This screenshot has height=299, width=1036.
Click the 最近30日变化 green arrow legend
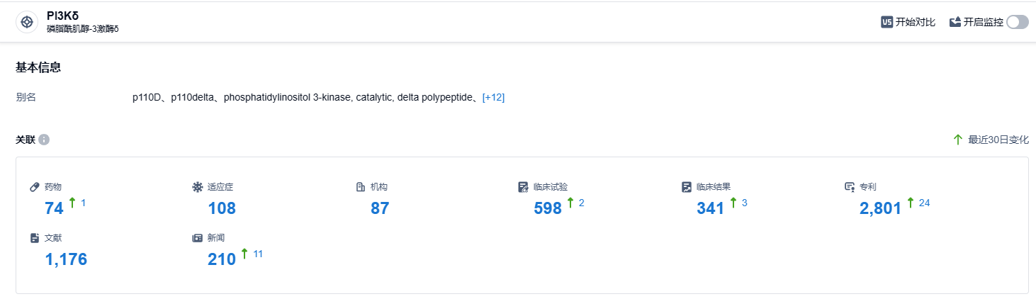click(x=958, y=140)
